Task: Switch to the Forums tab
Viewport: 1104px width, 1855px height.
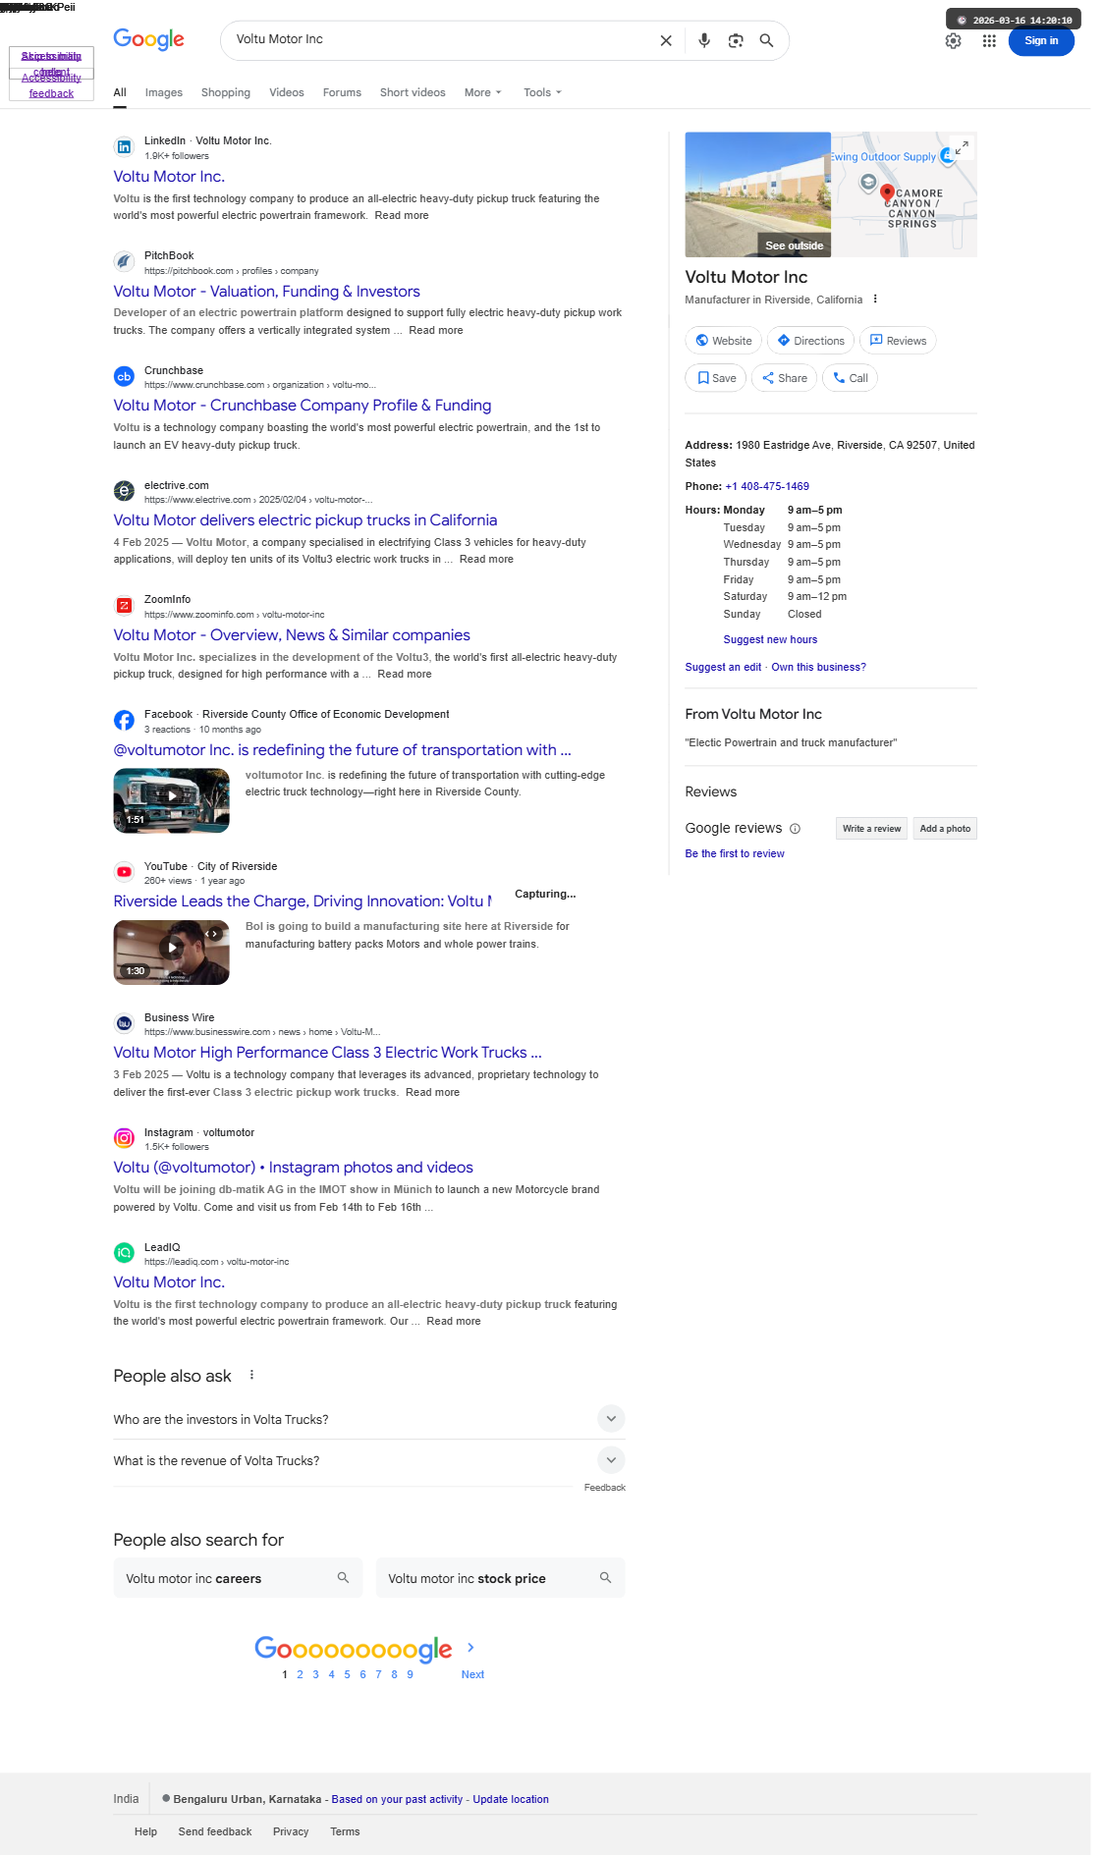Action: (x=342, y=92)
